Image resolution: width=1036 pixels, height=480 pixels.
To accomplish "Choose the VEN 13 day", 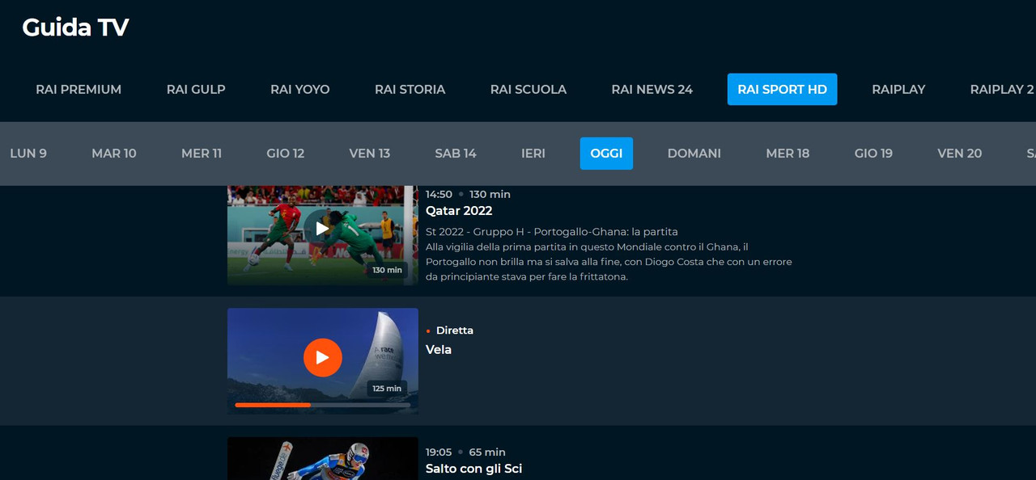I will [x=370, y=154].
